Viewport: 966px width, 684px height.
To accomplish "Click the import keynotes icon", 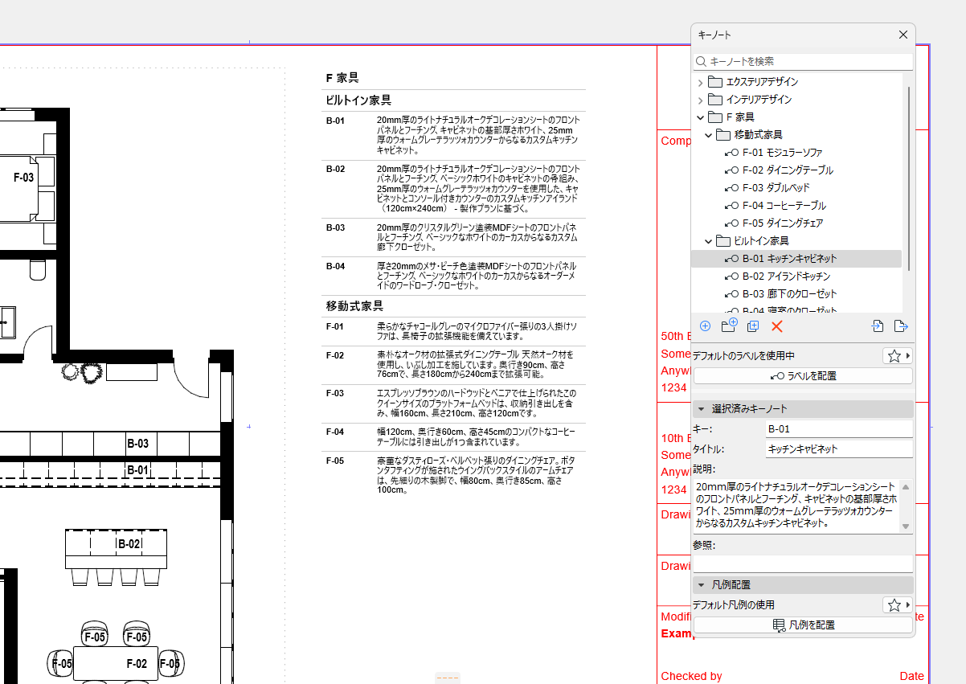I will (878, 326).
